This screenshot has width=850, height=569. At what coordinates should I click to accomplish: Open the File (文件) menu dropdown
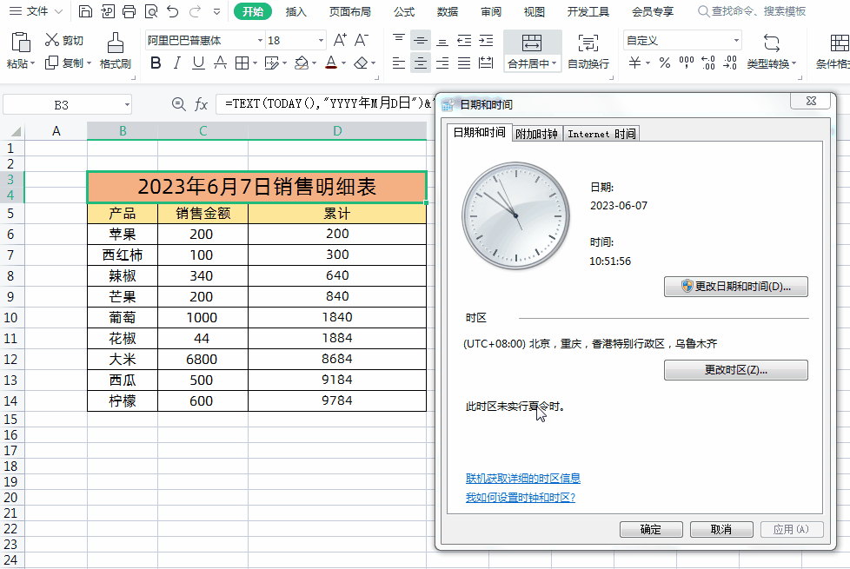37,11
